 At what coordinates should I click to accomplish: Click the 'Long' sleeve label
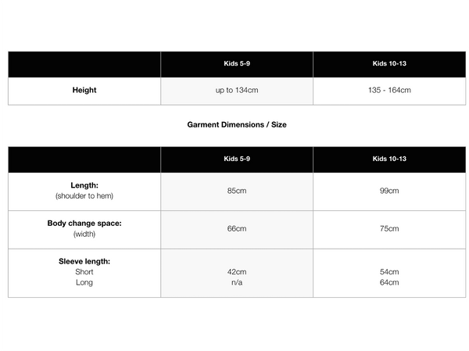(84, 282)
